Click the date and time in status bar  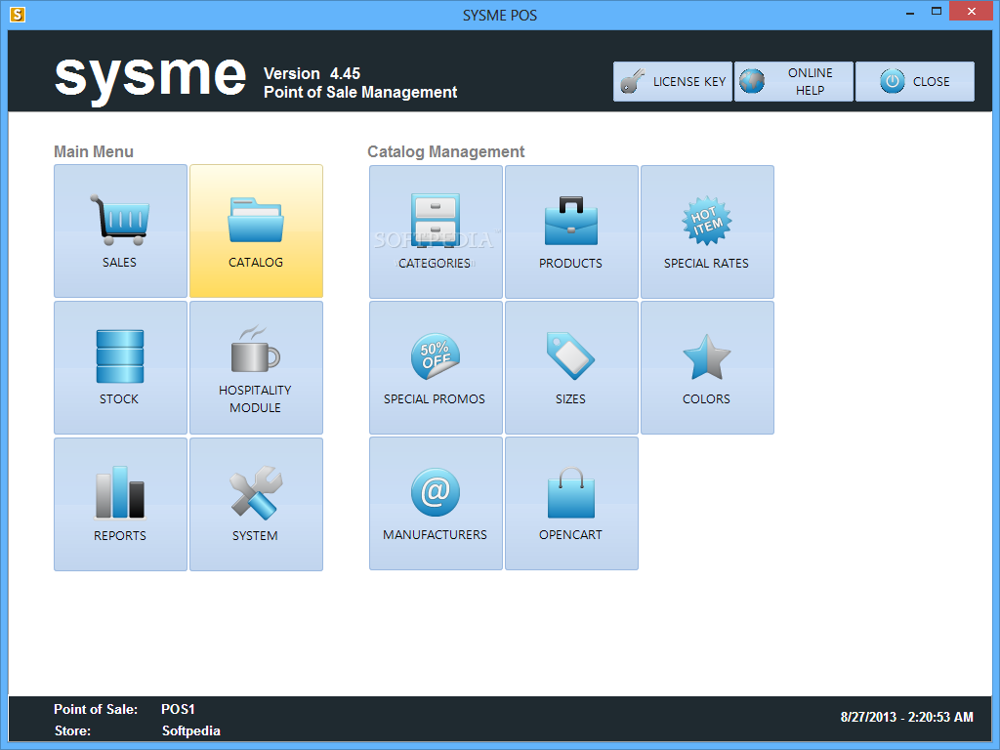click(x=907, y=717)
